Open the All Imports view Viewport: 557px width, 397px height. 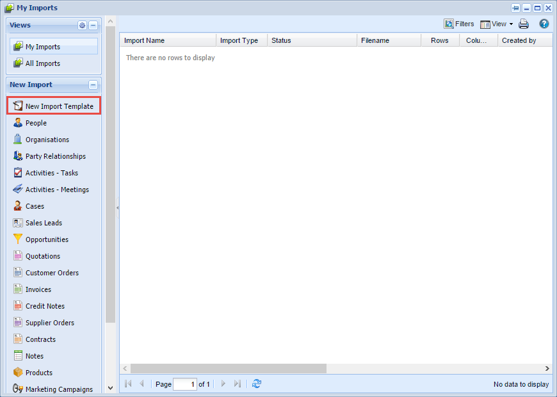[x=54, y=63]
